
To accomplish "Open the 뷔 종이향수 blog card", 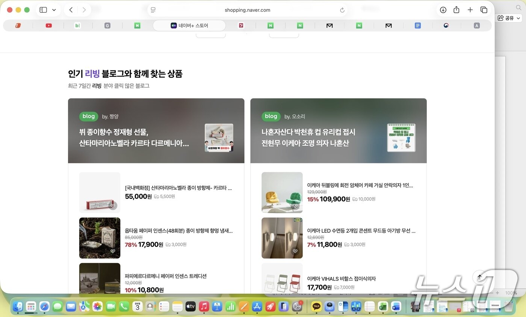I will (x=156, y=131).
